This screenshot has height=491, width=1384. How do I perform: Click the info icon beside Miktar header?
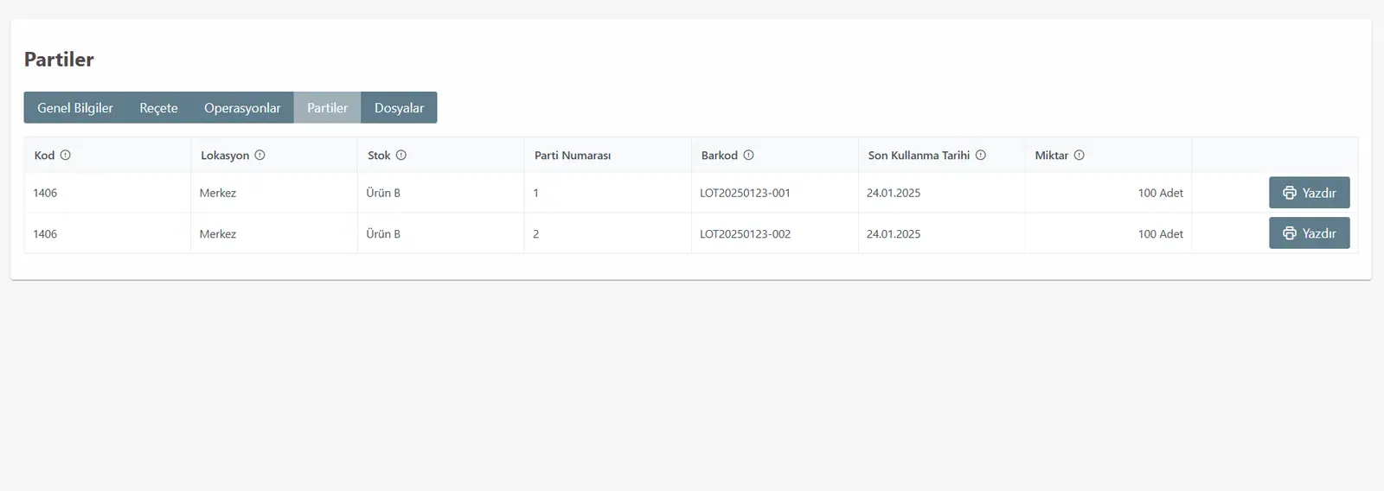click(1080, 156)
